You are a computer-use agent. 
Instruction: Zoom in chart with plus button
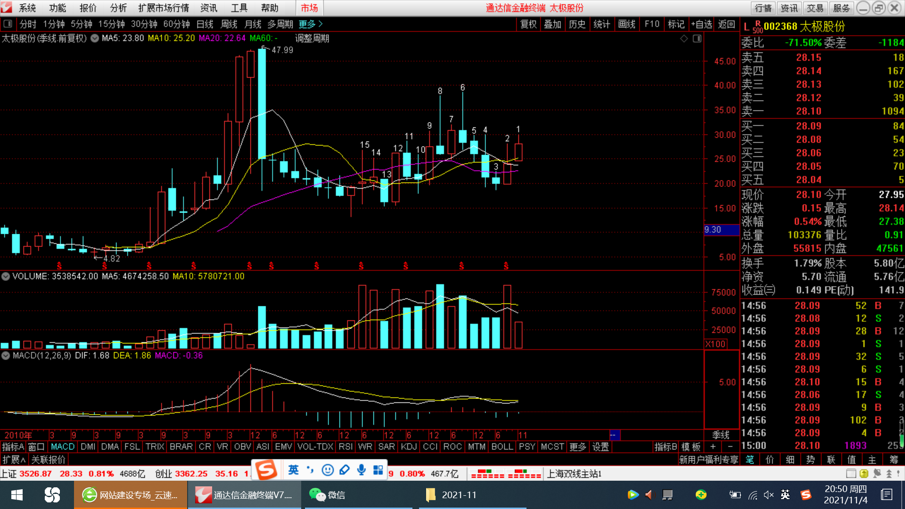(x=713, y=447)
